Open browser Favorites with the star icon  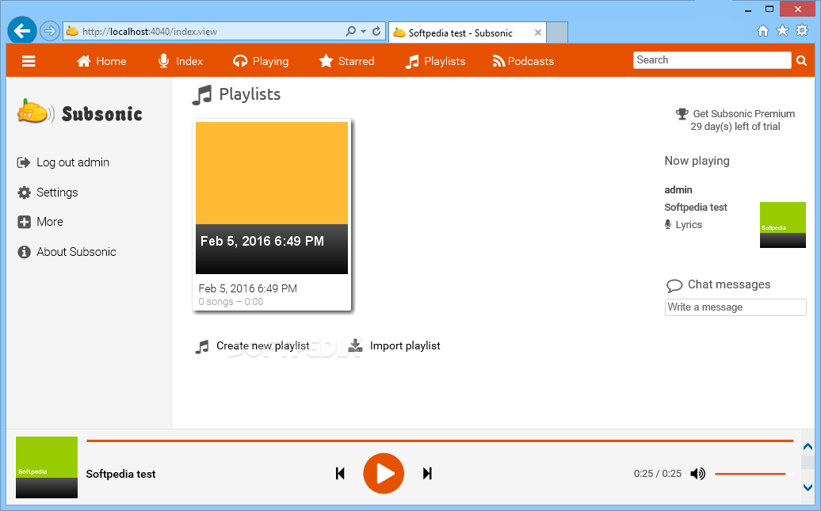pyautogui.click(x=782, y=30)
